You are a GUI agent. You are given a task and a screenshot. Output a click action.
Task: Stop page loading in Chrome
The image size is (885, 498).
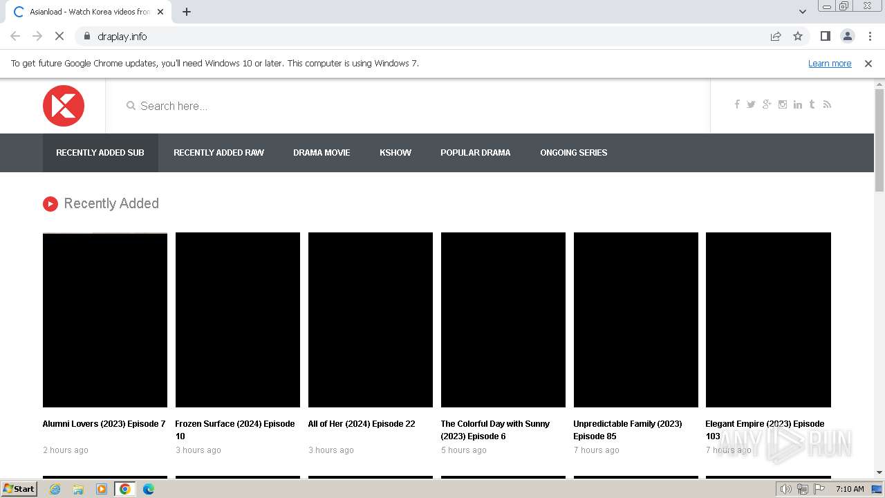(59, 37)
